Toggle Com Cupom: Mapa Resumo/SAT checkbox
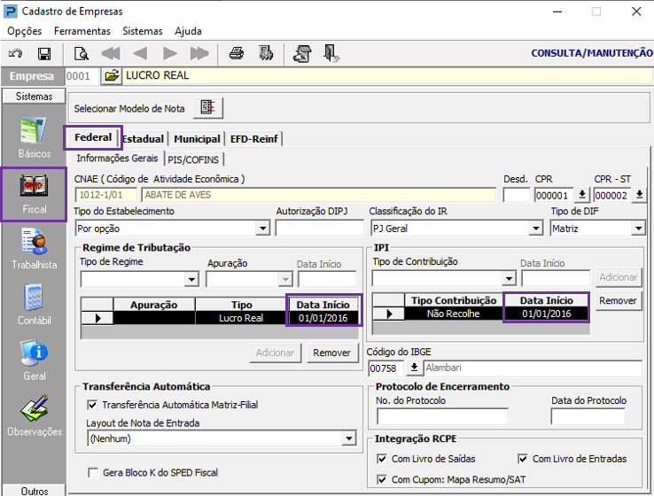 [382, 479]
